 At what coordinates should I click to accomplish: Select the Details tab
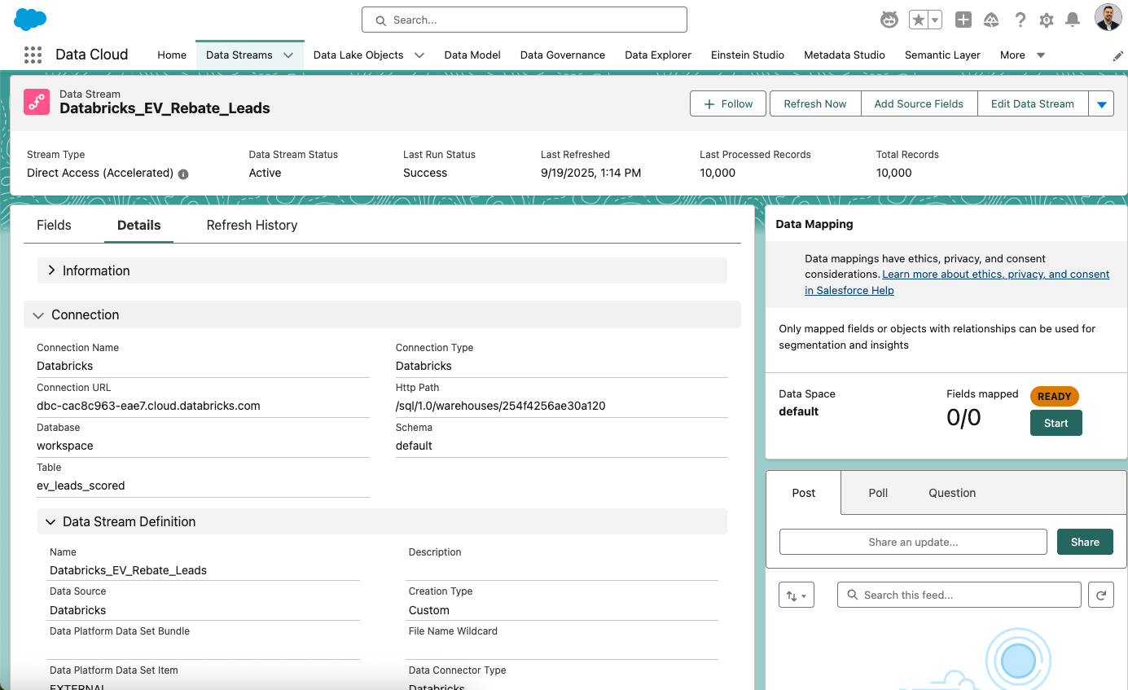(x=139, y=225)
